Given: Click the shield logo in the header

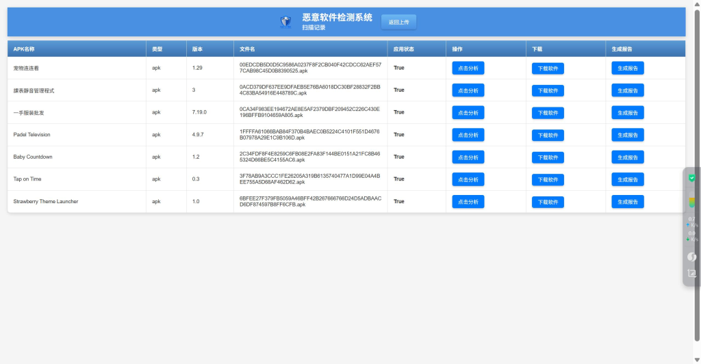Looking at the screenshot, I should click(x=286, y=22).
